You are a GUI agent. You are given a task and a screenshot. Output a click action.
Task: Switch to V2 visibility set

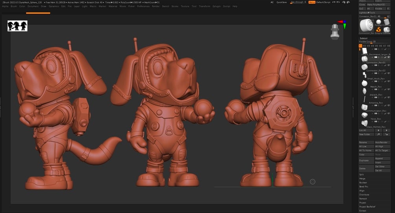click(x=364, y=46)
